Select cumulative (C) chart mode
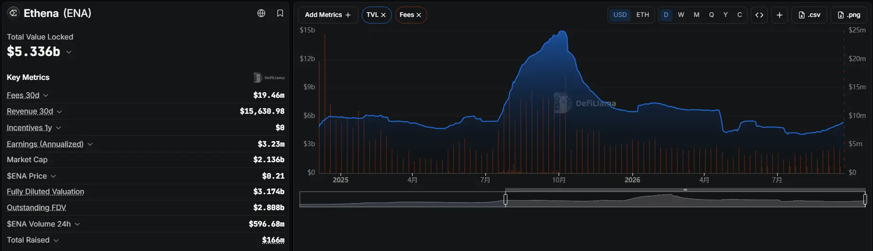 pyautogui.click(x=740, y=15)
